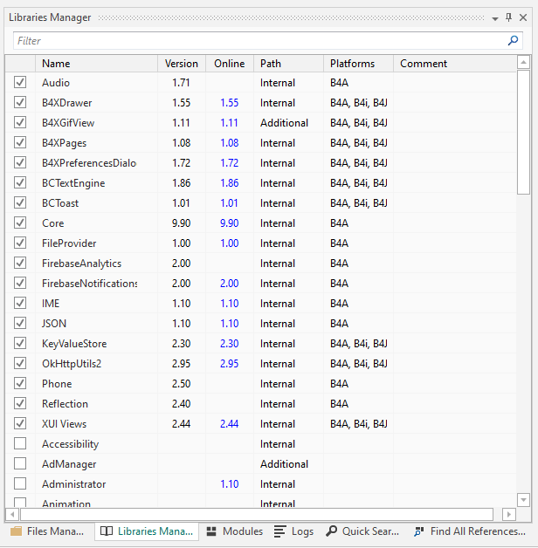This screenshot has height=548, width=538.
Task: Open the Logs tab
Action: click(293, 531)
